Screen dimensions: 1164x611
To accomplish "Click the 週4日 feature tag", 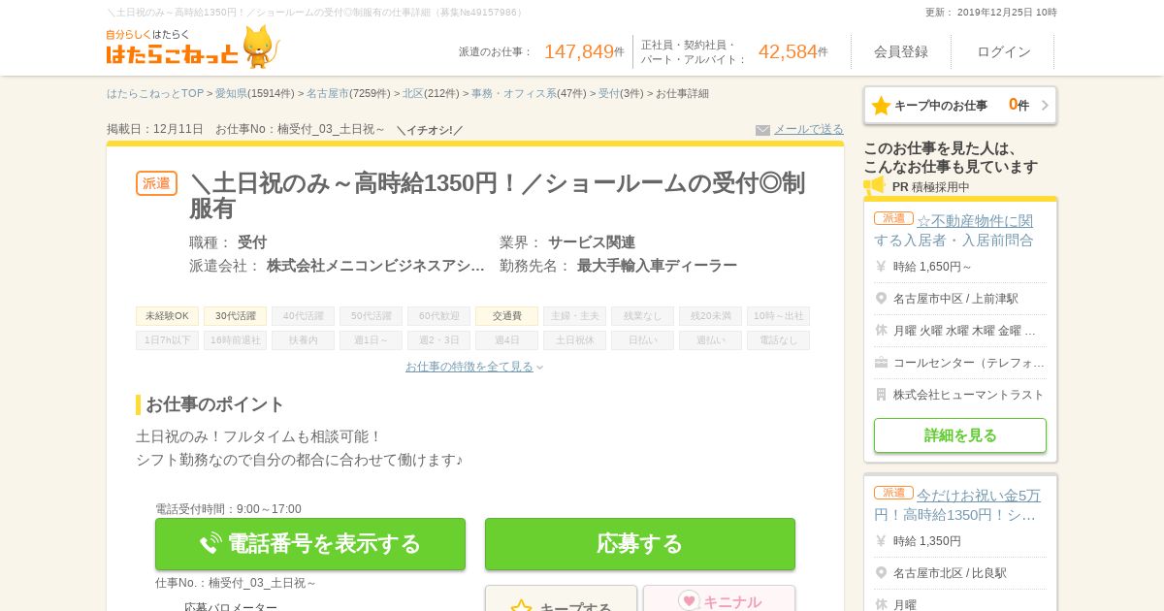I will click(x=506, y=340).
